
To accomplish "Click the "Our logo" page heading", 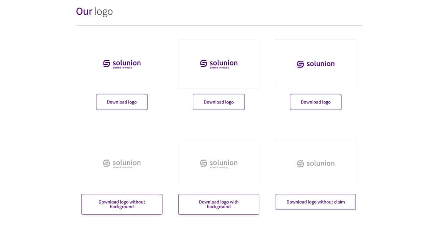I will point(94,11).
